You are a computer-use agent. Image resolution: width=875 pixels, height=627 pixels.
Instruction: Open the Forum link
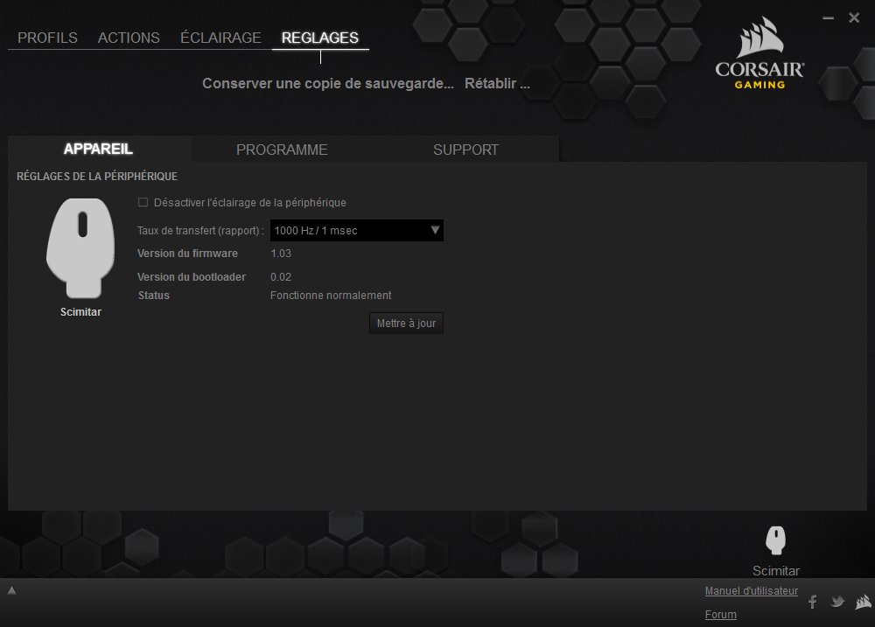click(x=720, y=614)
